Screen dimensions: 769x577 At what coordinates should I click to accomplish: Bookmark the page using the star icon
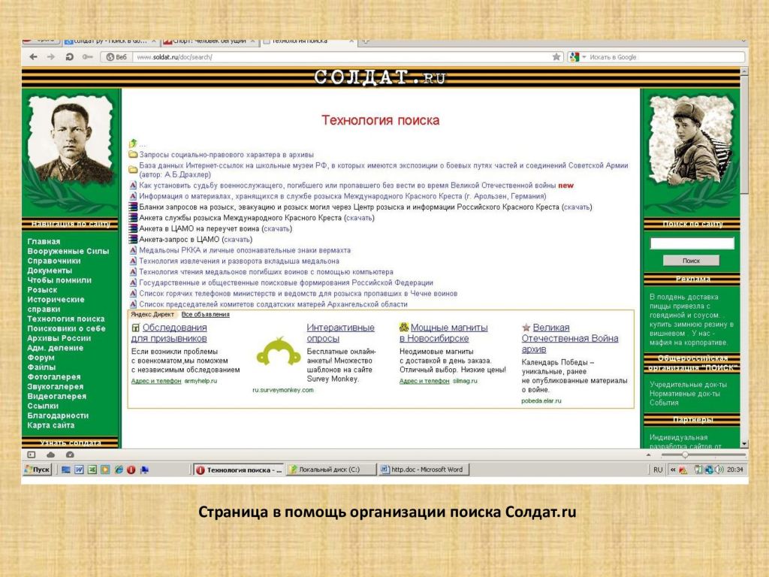[556, 57]
